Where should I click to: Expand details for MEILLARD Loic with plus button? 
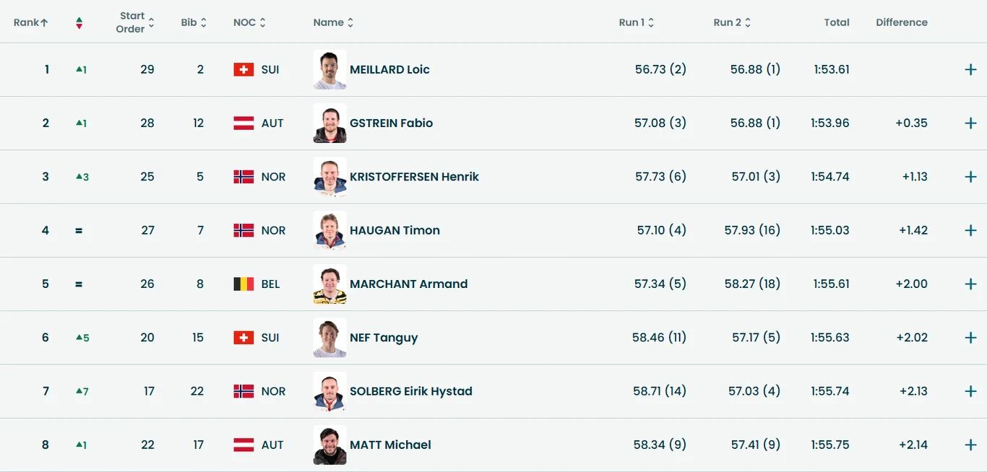[970, 69]
